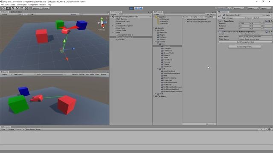The image size is (273, 153).
Task: Disable the Move Base Goal Publisher script checkbox
Action: point(223,32)
